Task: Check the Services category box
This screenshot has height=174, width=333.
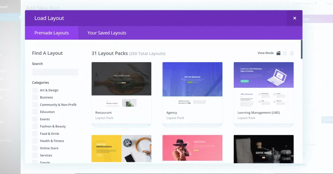Action: click(x=35, y=155)
